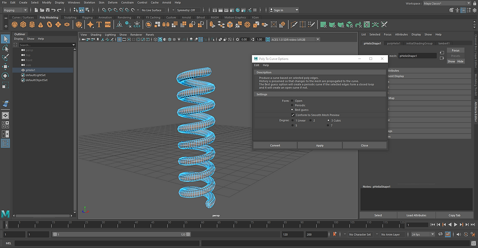Play the animation forwards
Screen dimensions: 478x248
pos(456,224)
